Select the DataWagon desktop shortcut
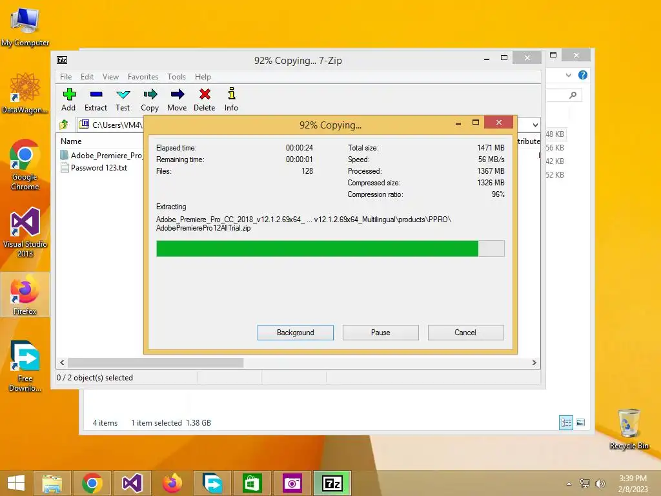Image resolution: width=661 pixels, height=496 pixels. (x=25, y=93)
